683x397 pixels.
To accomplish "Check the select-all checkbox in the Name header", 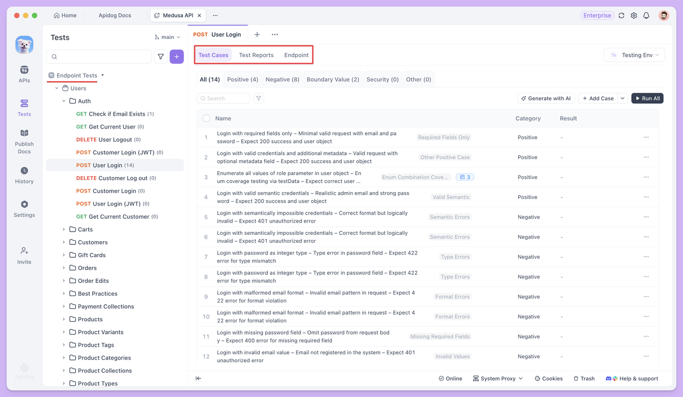I will pos(205,118).
